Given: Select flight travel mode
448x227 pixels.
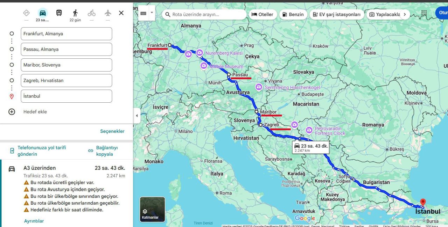Looking at the screenshot, I should click(108, 13).
